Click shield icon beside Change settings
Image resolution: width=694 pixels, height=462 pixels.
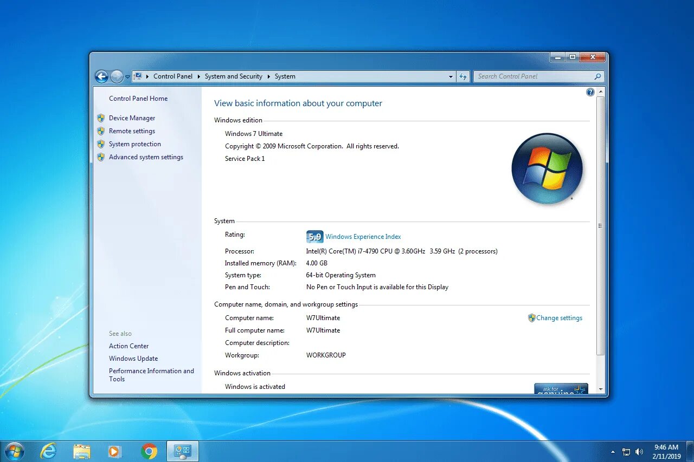pos(531,318)
